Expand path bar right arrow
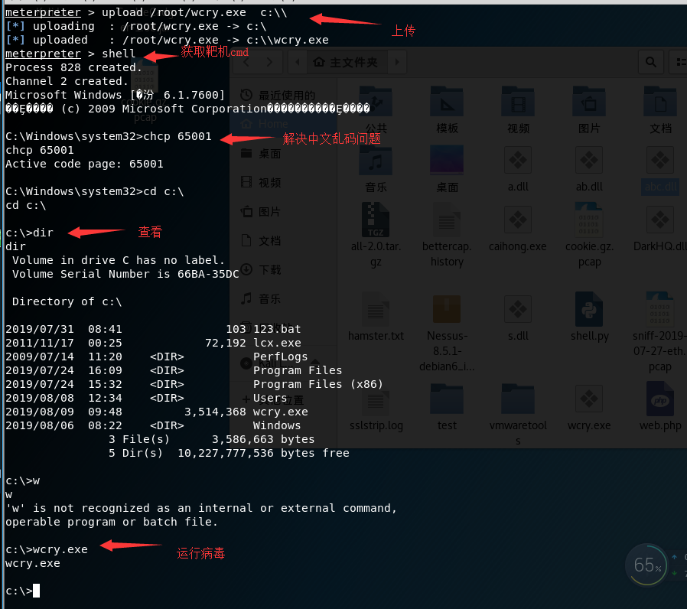This screenshot has width=687, height=609. (397, 62)
